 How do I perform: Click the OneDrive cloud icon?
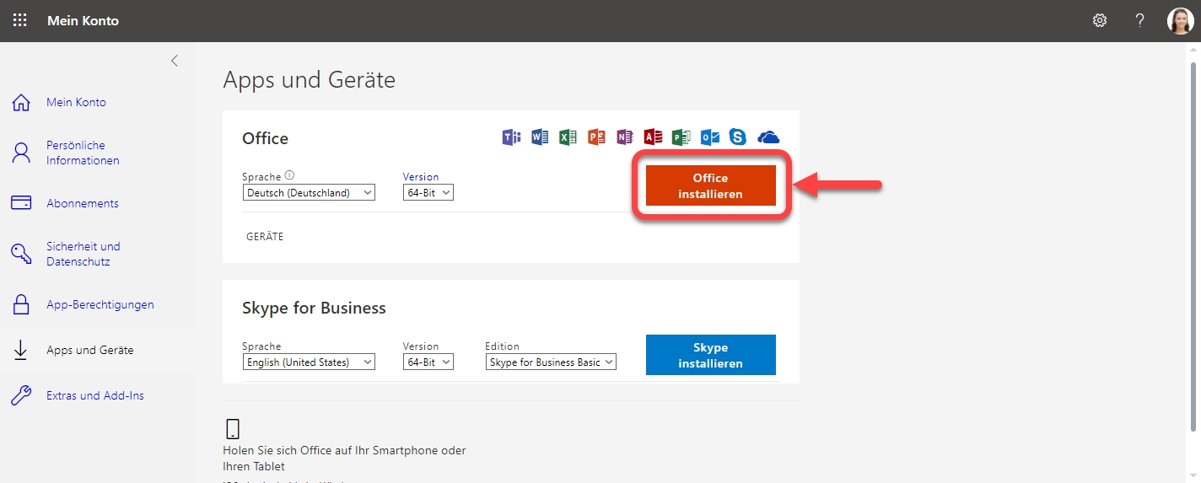[x=767, y=137]
